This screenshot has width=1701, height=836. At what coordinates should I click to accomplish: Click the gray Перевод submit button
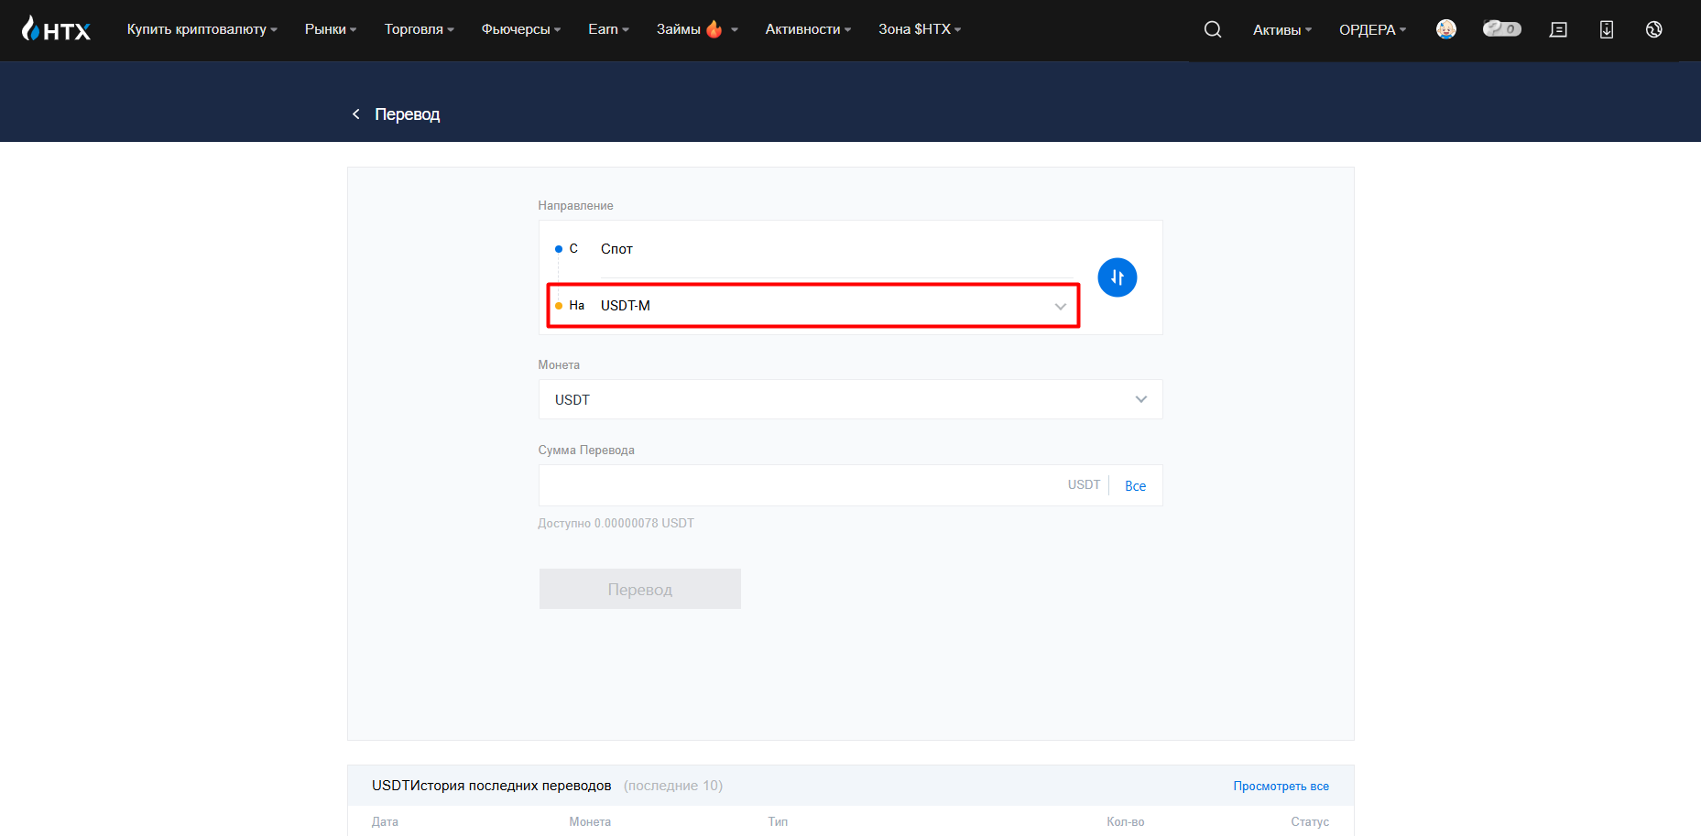(640, 589)
